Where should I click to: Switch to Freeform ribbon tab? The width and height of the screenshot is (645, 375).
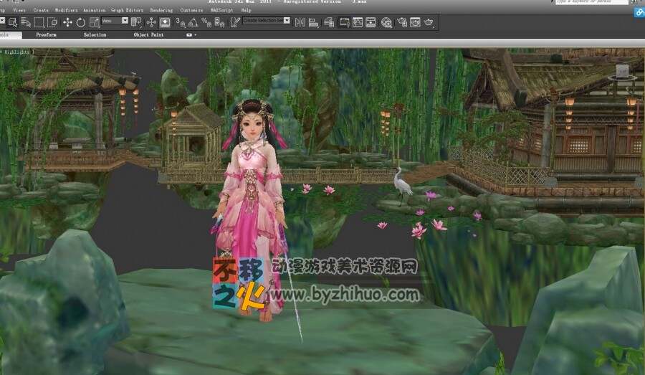click(x=46, y=35)
